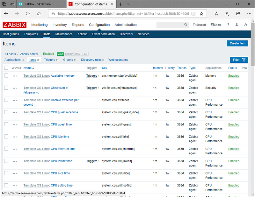Open the help question mark icon
This screenshot has height=197, width=255.
click(x=228, y=25)
